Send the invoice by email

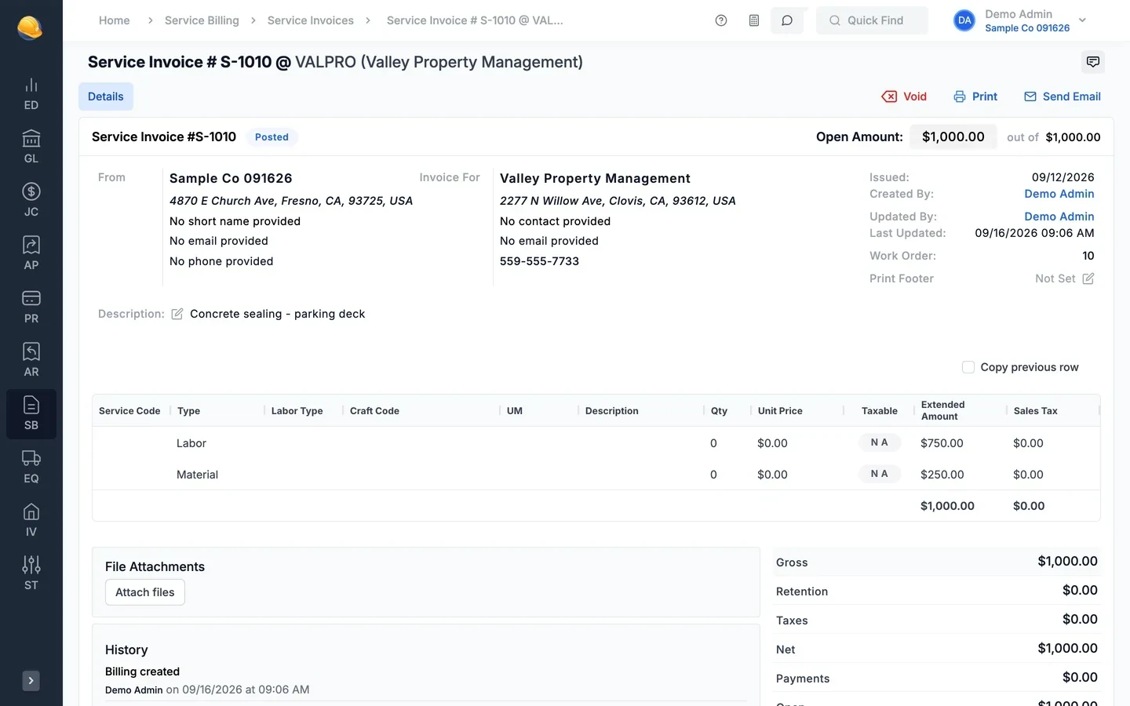coord(1063,96)
